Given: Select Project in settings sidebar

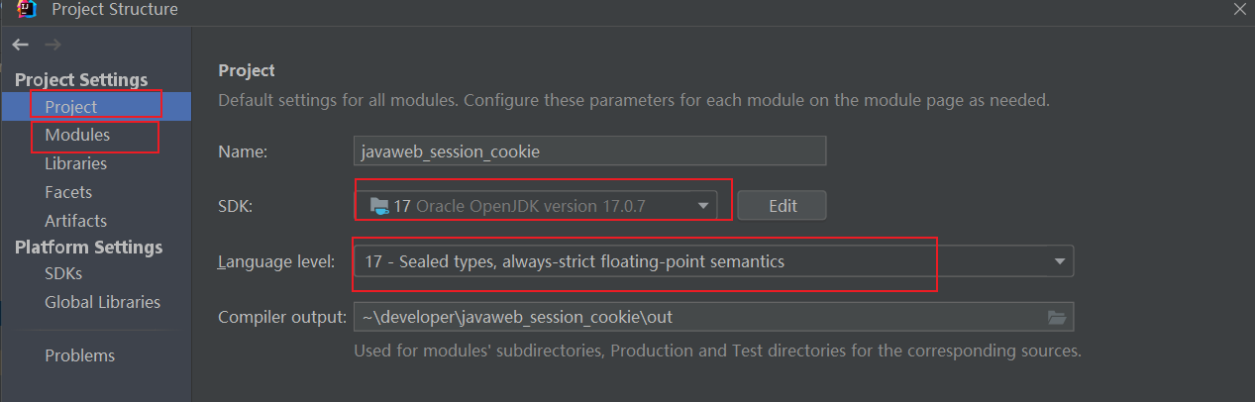Looking at the screenshot, I should [71, 106].
